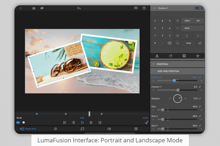
Task: Click the keypad multiply operator
Action: click(177, 36)
